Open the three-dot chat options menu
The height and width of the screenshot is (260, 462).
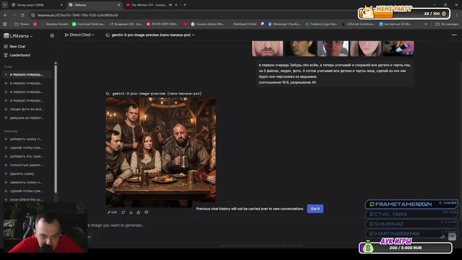pos(454,35)
